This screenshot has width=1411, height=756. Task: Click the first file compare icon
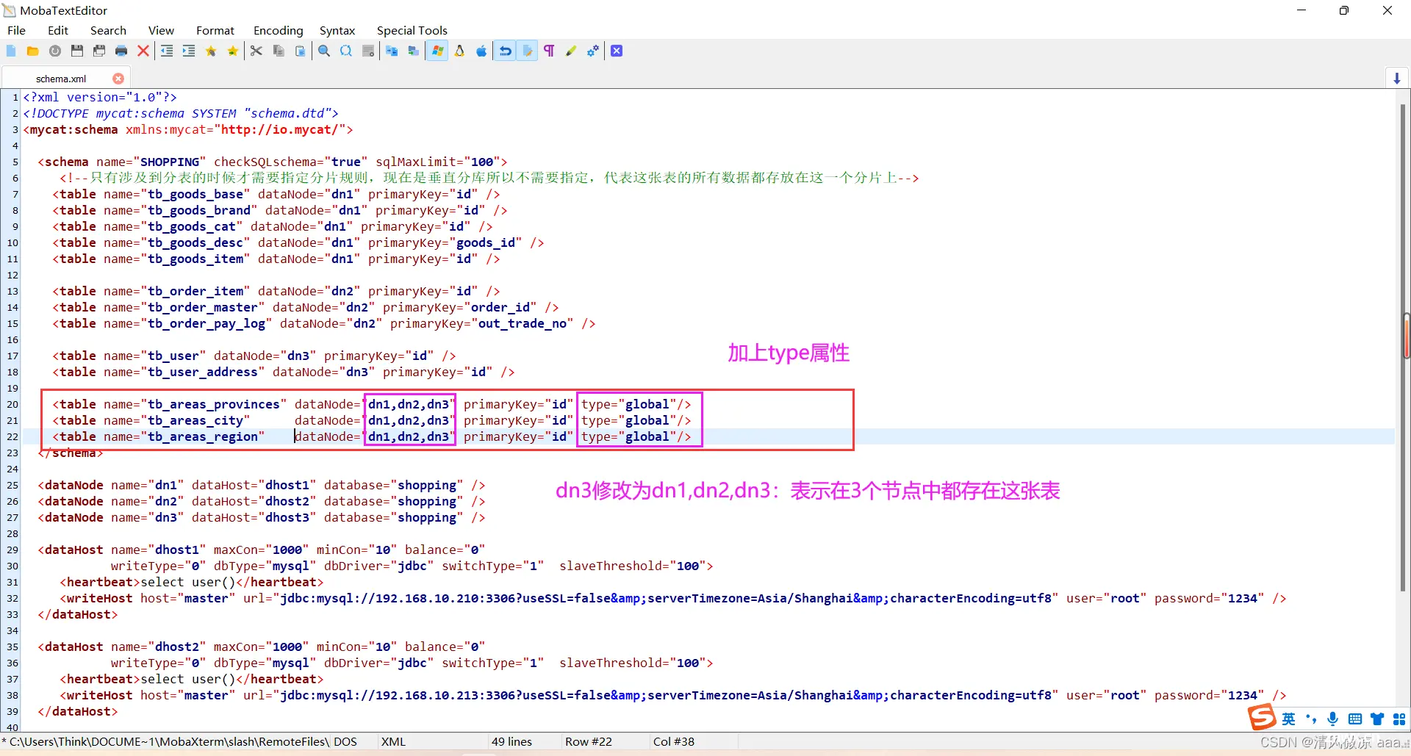pos(392,51)
